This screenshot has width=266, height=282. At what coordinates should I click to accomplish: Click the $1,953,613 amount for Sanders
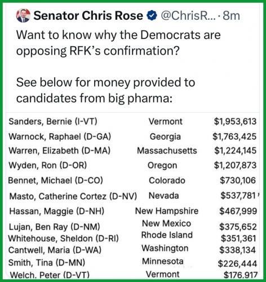pos(235,121)
